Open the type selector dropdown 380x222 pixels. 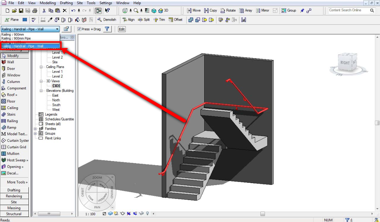pos(57,29)
